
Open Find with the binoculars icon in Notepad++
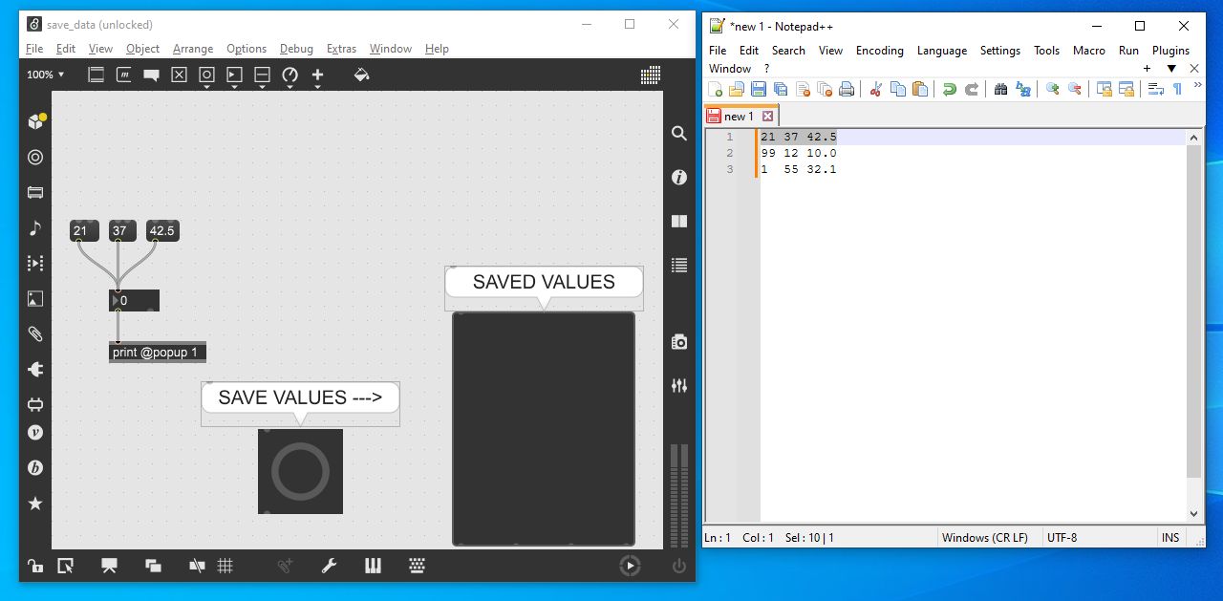pos(1000,89)
